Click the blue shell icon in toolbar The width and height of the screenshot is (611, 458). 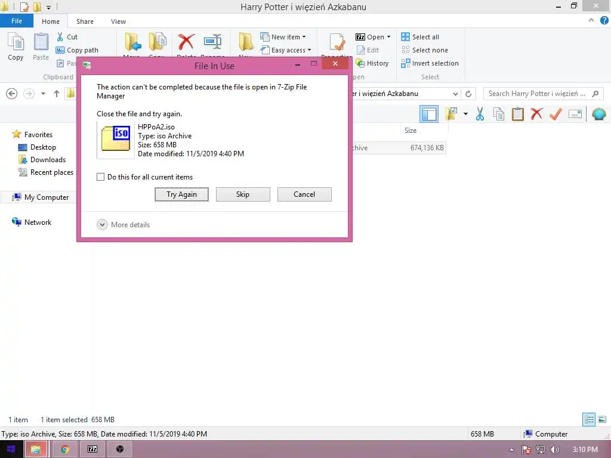599,114
